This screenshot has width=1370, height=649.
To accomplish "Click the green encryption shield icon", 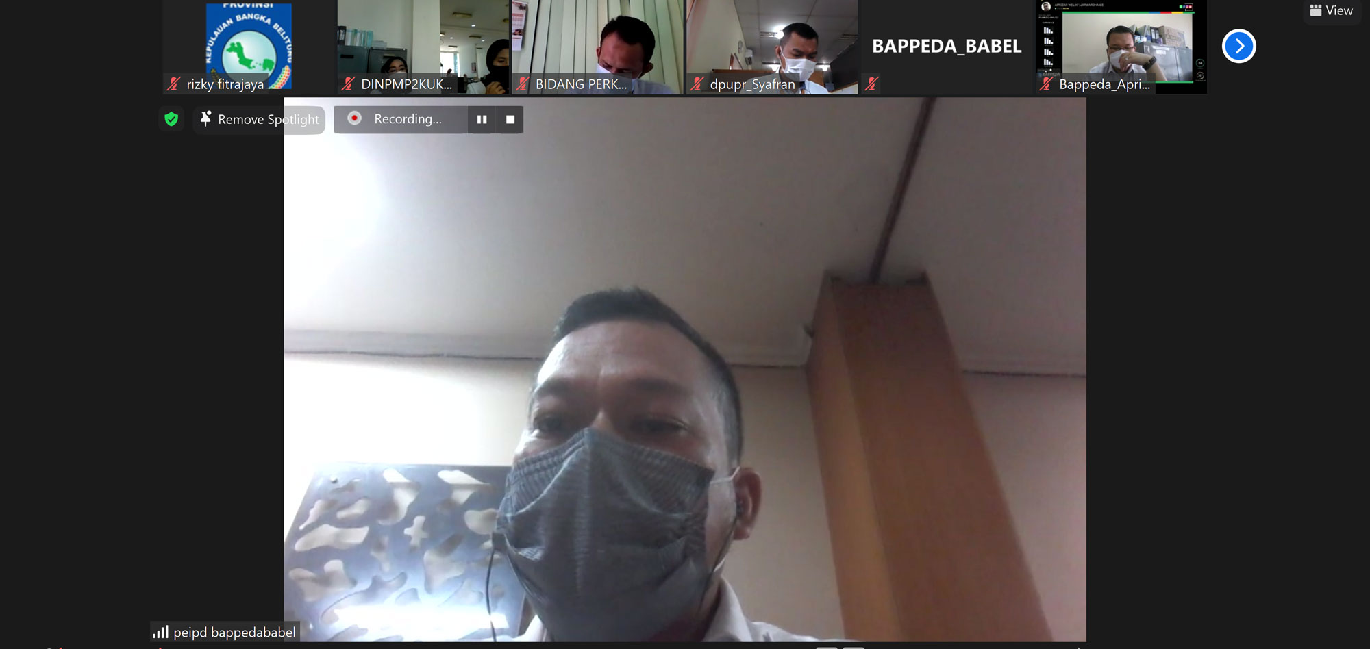I will (171, 119).
